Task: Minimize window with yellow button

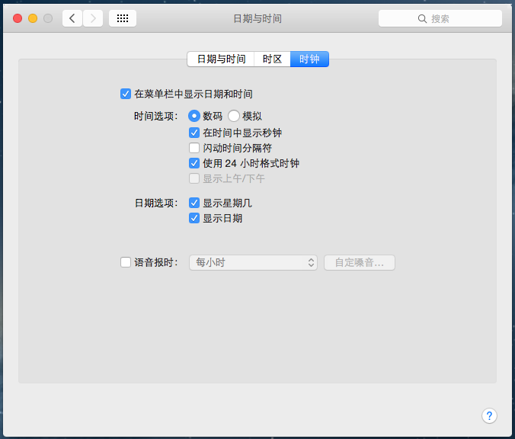Action: tap(33, 18)
